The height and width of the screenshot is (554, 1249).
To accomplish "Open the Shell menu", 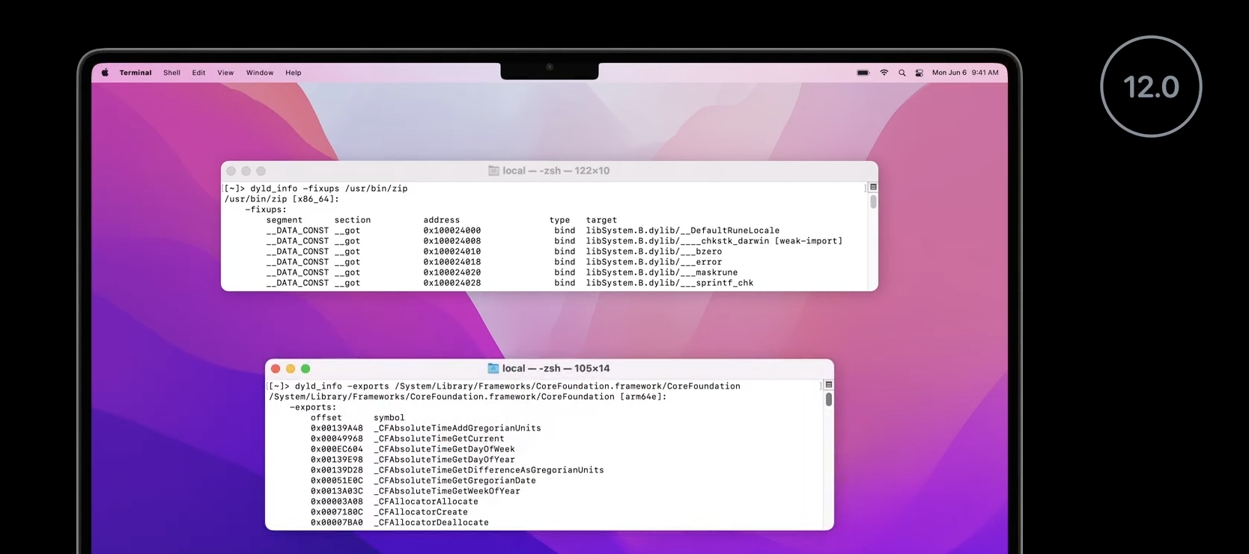I will 172,73.
